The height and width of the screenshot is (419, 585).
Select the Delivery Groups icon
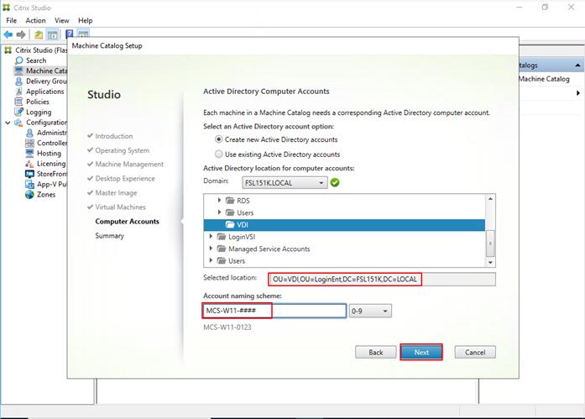(18, 81)
